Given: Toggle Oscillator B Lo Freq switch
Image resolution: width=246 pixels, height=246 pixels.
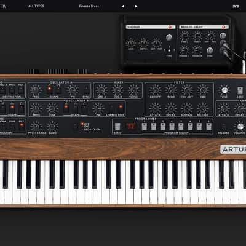Looking at the screenshot, I should click(x=111, y=108).
